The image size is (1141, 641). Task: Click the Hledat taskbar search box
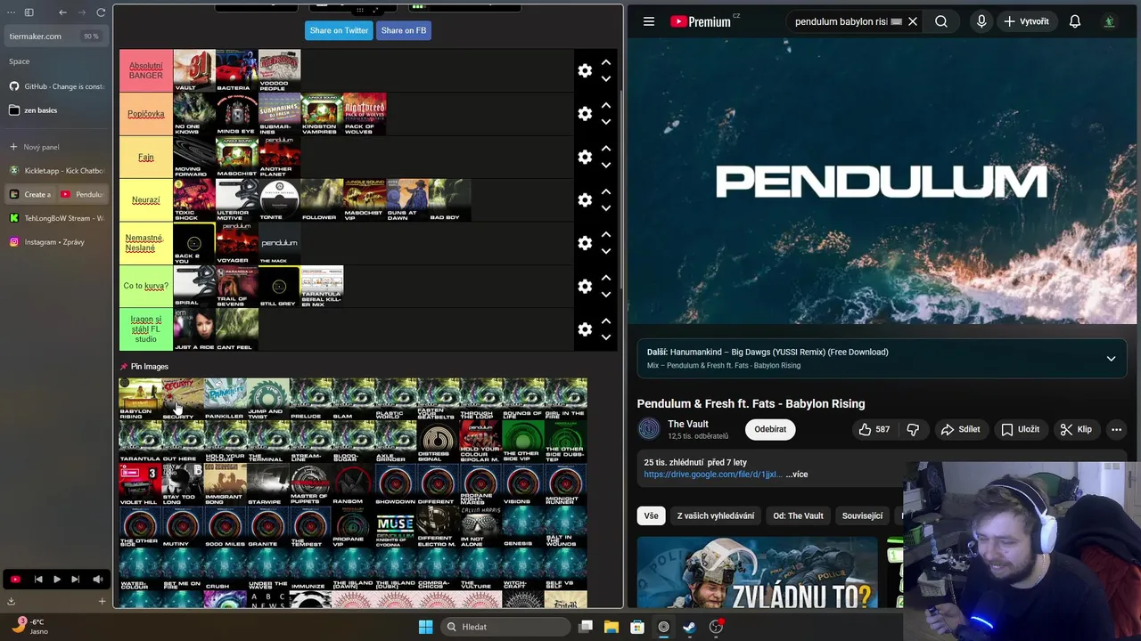(x=506, y=627)
